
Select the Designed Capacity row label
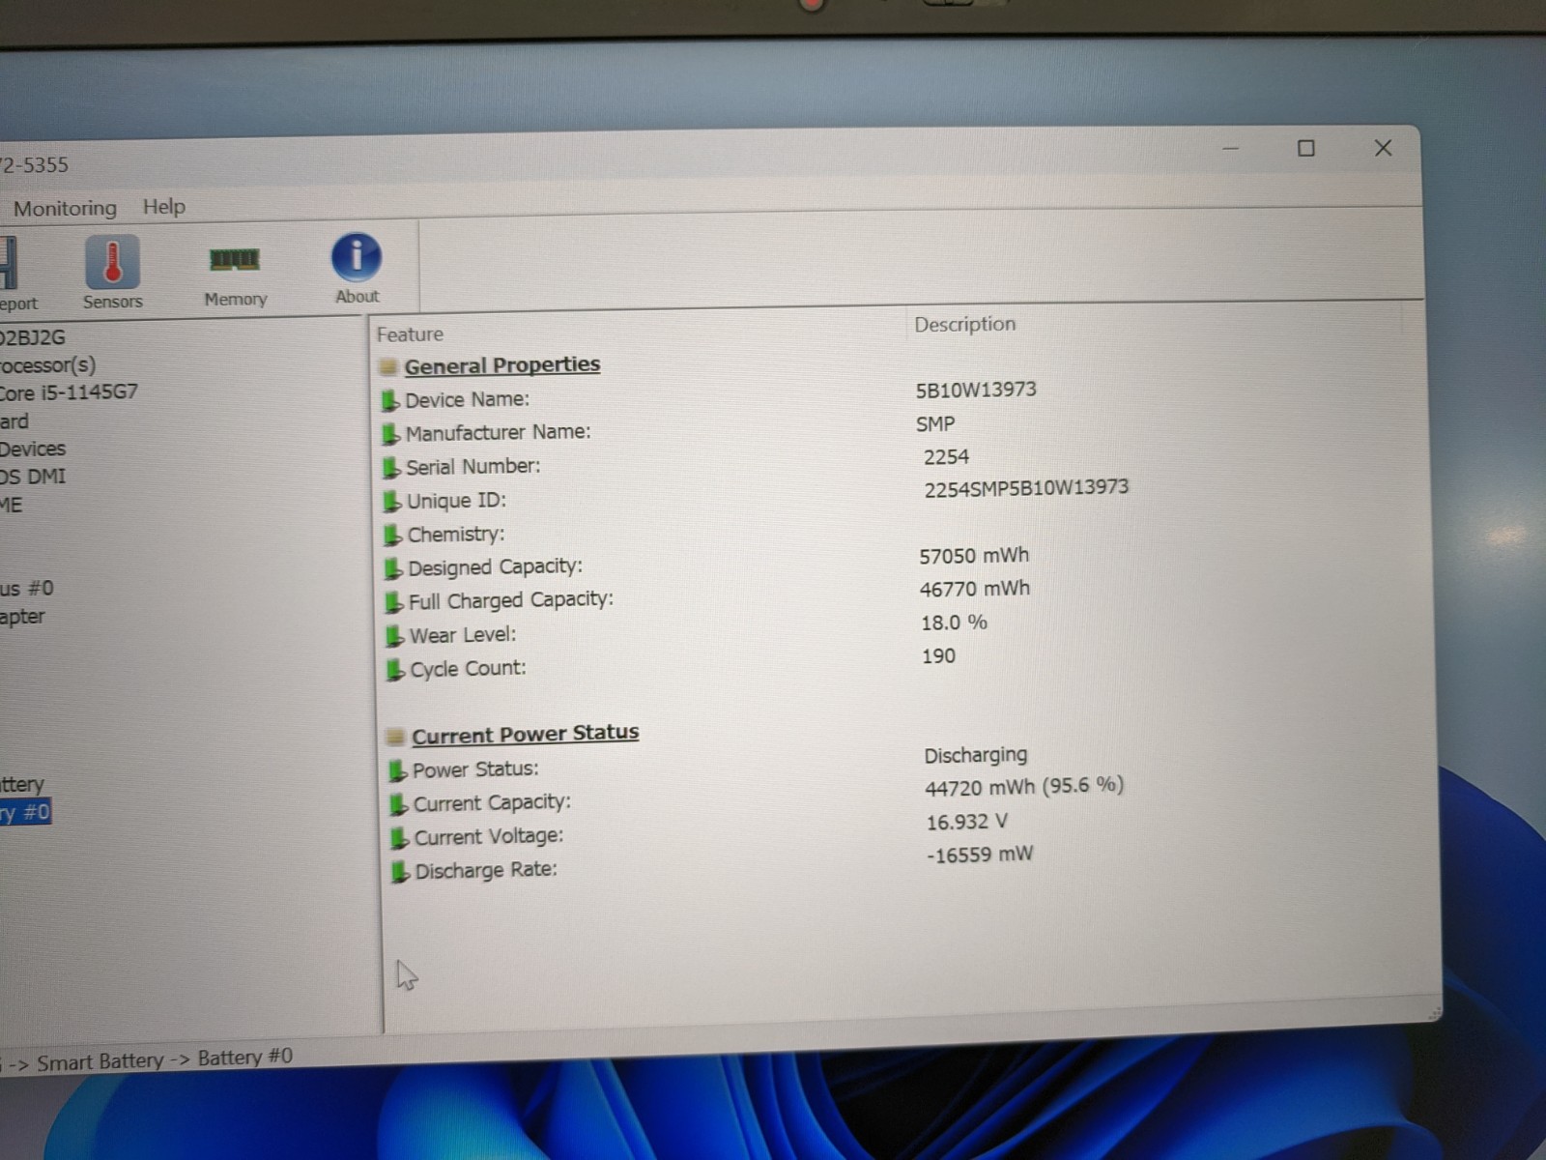click(495, 567)
